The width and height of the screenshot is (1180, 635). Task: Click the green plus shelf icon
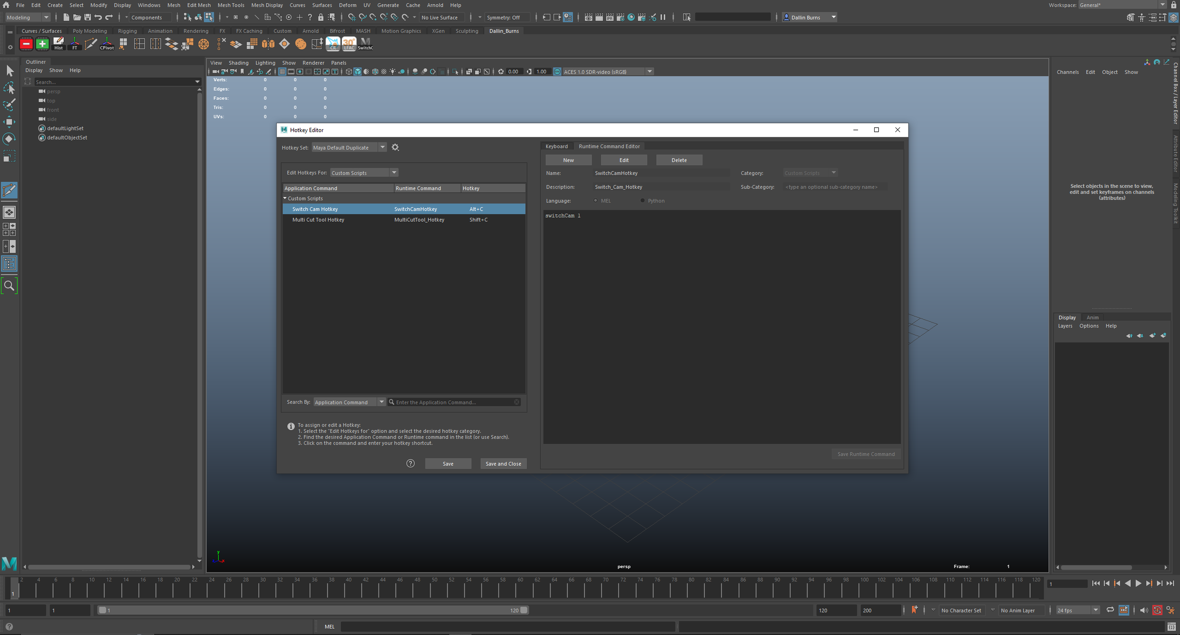(42, 44)
